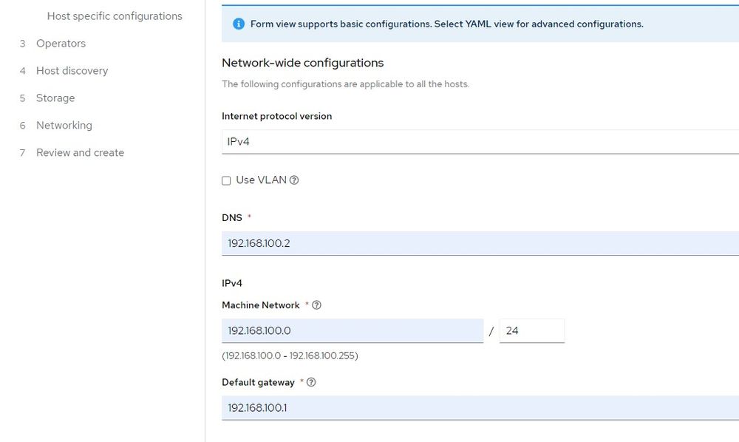Open the Default gateway help popover
Image resolution: width=739 pixels, height=442 pixels.
click(310, 382)
